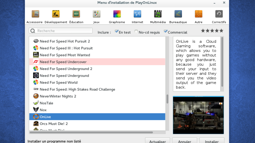Click the search magnifier icon
The height and width of the screenshot is (143, 255).
click(33, 31)
